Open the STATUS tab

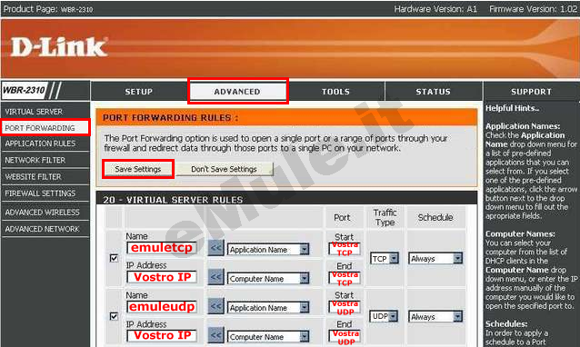(x=433, y=91)
